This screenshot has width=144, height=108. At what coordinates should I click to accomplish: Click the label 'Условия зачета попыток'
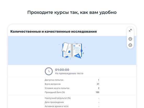click(57, 88)
